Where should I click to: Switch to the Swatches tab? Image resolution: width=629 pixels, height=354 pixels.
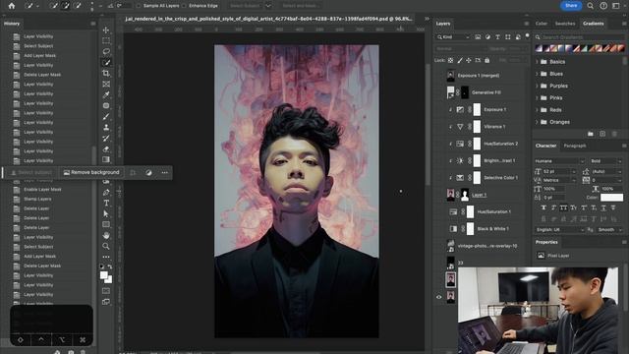(x=565, y=24)
